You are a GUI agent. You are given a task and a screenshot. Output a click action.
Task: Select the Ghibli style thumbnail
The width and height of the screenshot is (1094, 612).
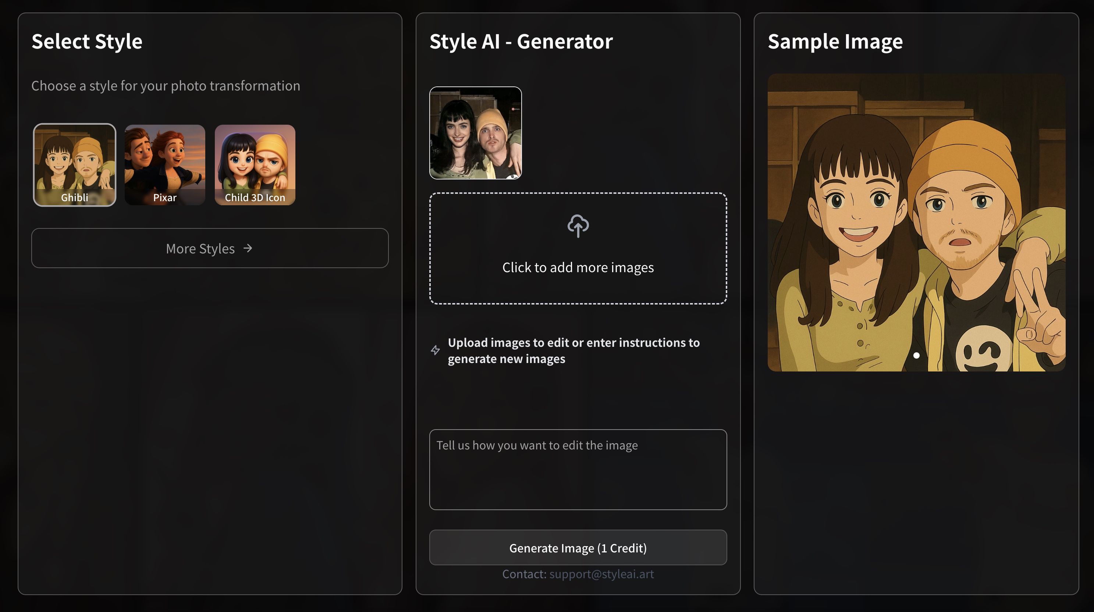(x=75, y=165)
